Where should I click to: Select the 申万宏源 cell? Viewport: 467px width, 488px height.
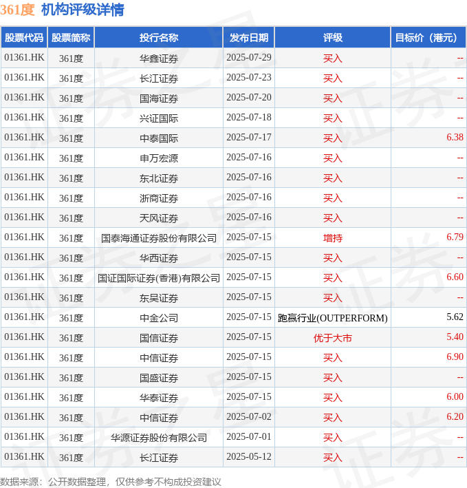tap(159, 158)
